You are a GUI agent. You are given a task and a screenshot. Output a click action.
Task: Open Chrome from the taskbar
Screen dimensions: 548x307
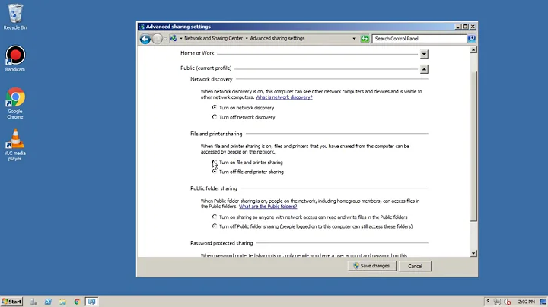(x=77, y=302)
